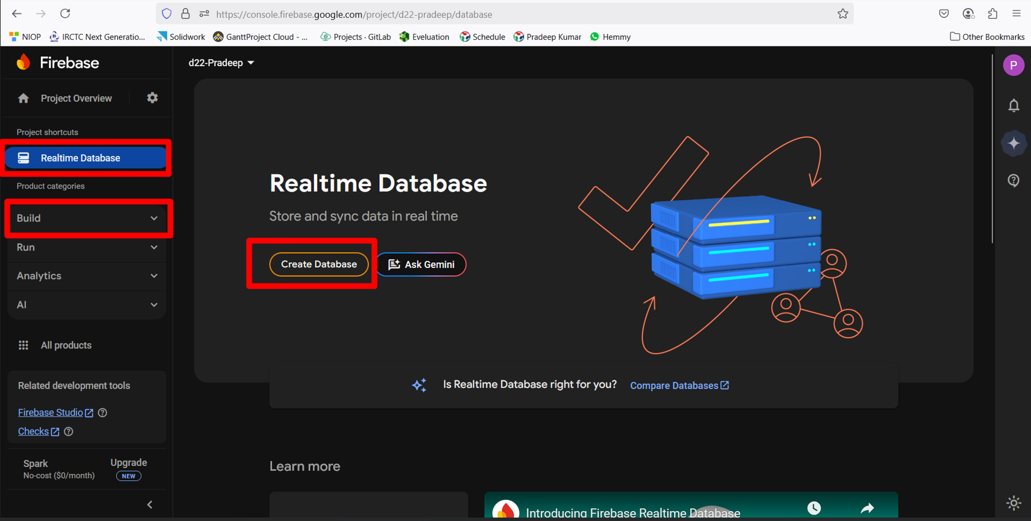This screenshot has width=1031, height=521.
Task: Go to Project Overview
Action: pyautogui.click(x=76, y=98)
